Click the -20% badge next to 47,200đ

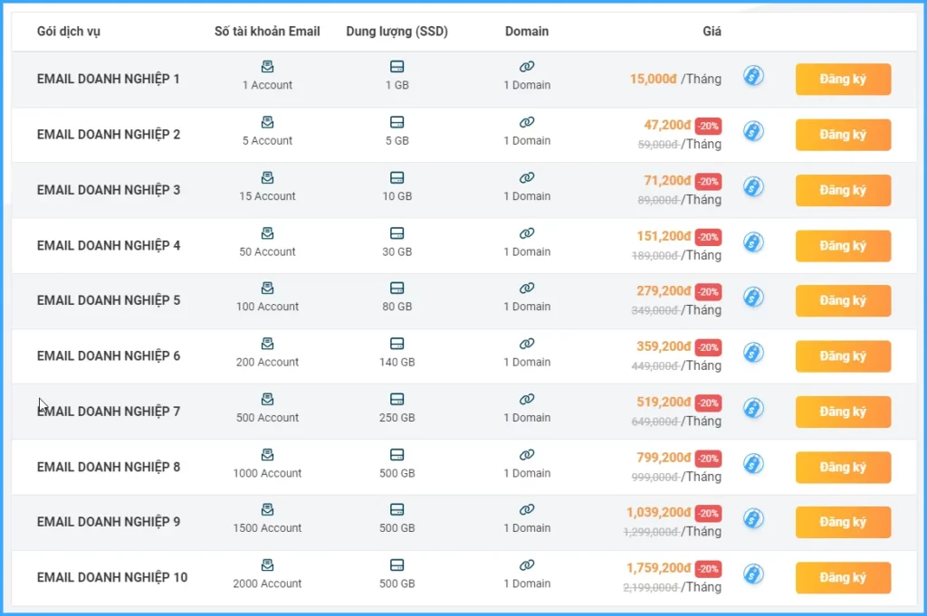click(x=708, y=126)
